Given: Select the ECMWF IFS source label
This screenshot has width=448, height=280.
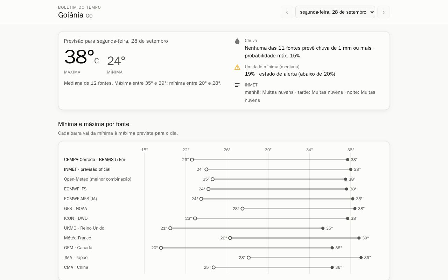Looking at the screenshot, I should pos(75,189).
